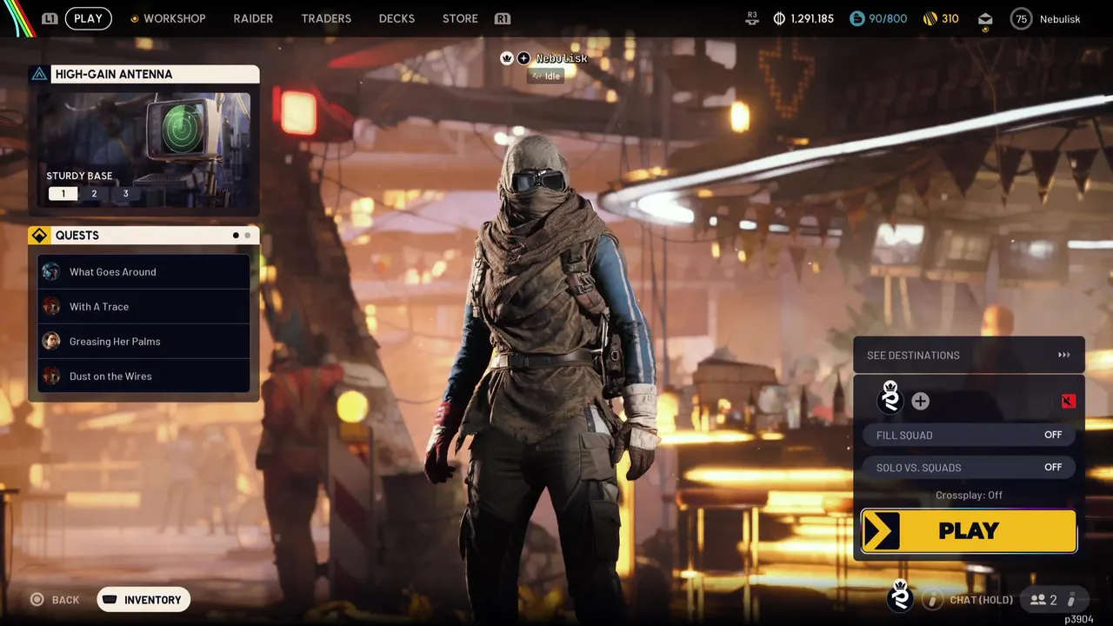The height and width of the screenshot is (626, 1113).
Task: Select Sturdy Base level 2
Action: coord(94,193)
